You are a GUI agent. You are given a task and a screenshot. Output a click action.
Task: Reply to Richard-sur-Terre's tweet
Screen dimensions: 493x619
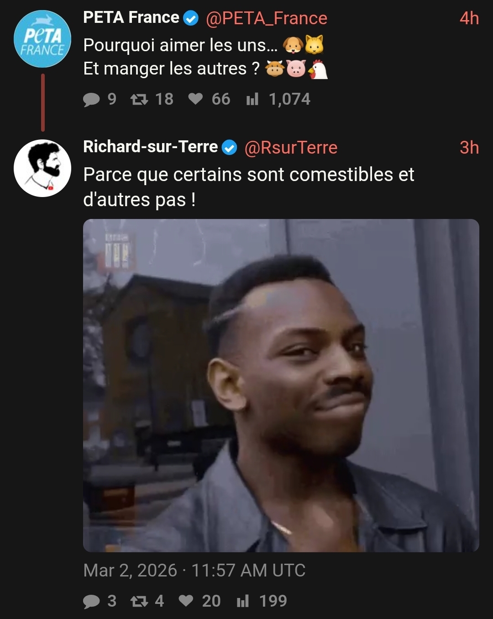(91, 601)
